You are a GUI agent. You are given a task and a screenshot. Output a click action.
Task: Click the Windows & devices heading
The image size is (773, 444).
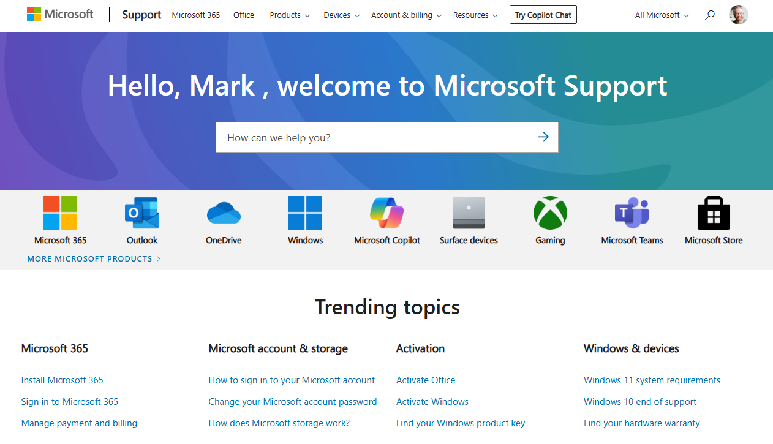pyautogui.click(x=632, y=348)
